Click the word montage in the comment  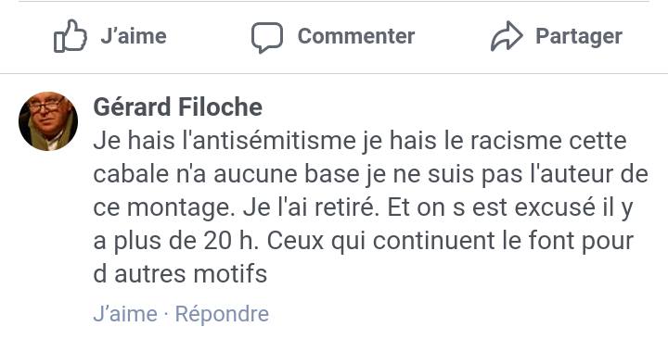tap(182, 208)
